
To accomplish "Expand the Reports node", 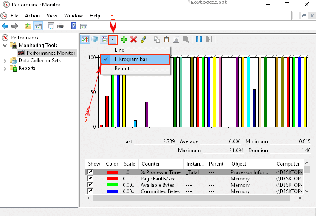I will [5, 69].
